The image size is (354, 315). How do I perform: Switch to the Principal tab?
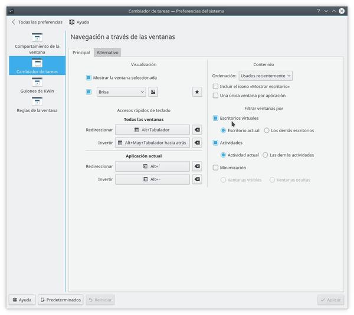[81, 52]
